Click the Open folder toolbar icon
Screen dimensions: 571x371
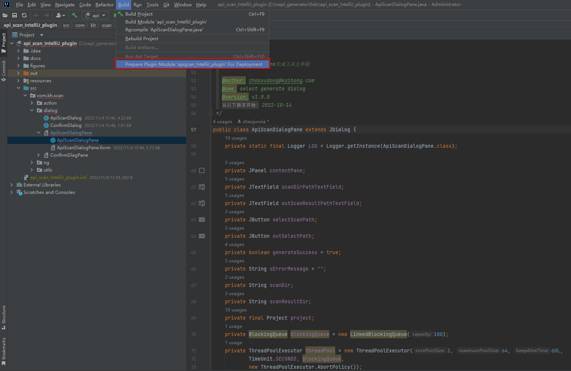point(5,15)
